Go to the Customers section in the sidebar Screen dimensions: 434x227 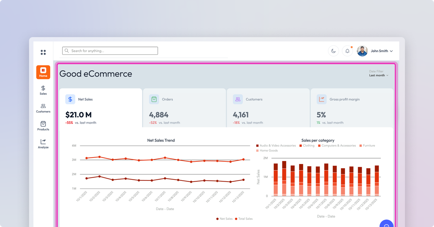click(43, 108)
